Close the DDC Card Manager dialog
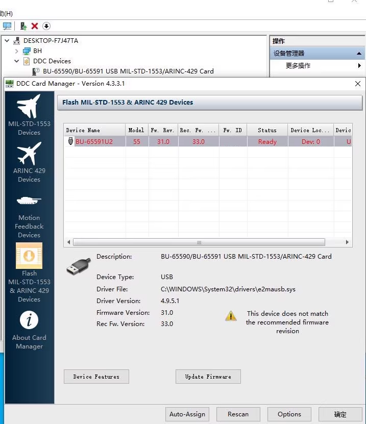366x424 pixels. [x=358, y=84]
